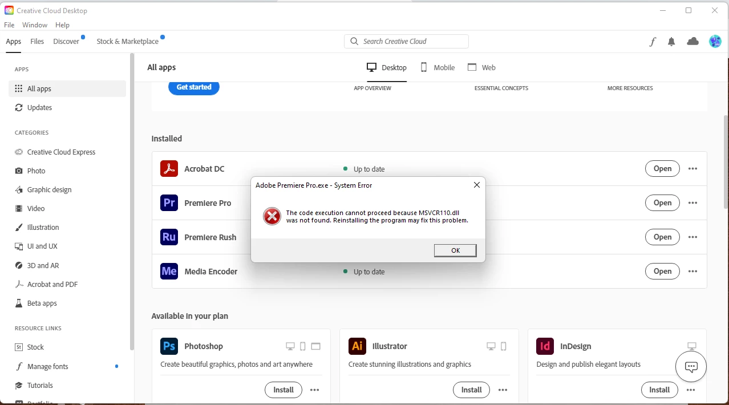Switch to the Web apps tab
Viewport: 729px width, 405px height.
pyautogui.click(x=481, y=67)
